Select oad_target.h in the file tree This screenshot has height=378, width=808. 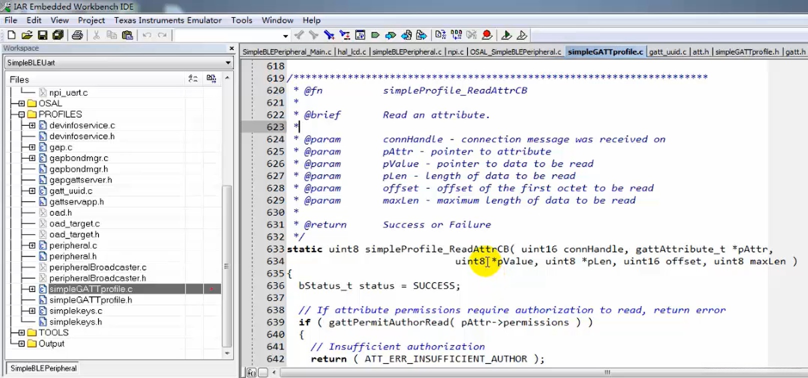(74, 235)
